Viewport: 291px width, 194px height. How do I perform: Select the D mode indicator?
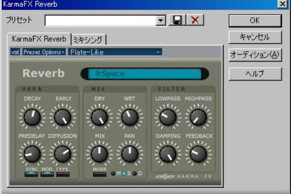[x=134, y=174]
